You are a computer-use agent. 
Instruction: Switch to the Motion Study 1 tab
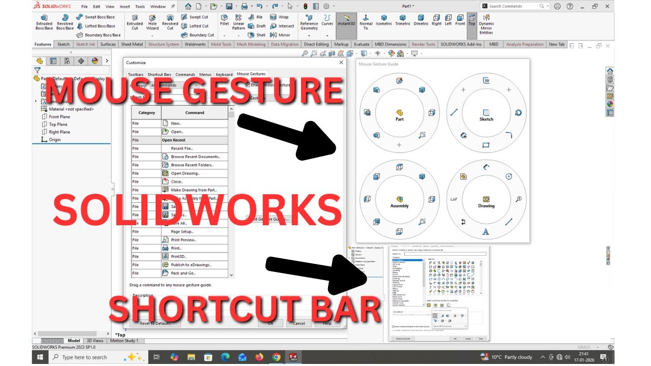click(124, 341)
